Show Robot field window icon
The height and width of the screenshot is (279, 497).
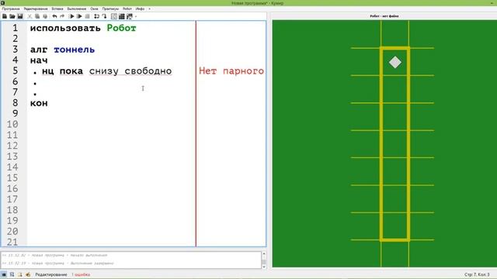pos(114,16)
